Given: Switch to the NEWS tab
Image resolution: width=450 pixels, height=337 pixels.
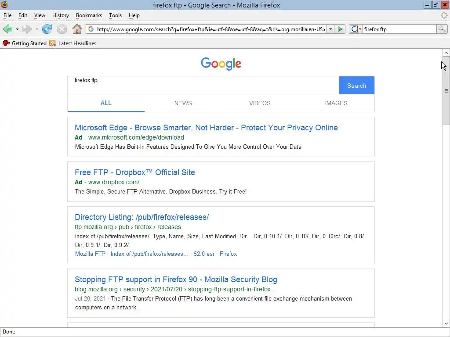Looking at the screenshot, I should [x=183, y=103].
